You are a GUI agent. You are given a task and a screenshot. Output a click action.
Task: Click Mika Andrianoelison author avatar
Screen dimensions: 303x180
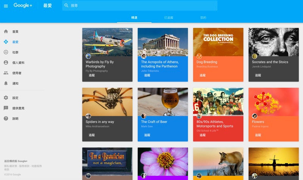pos(88,116)
